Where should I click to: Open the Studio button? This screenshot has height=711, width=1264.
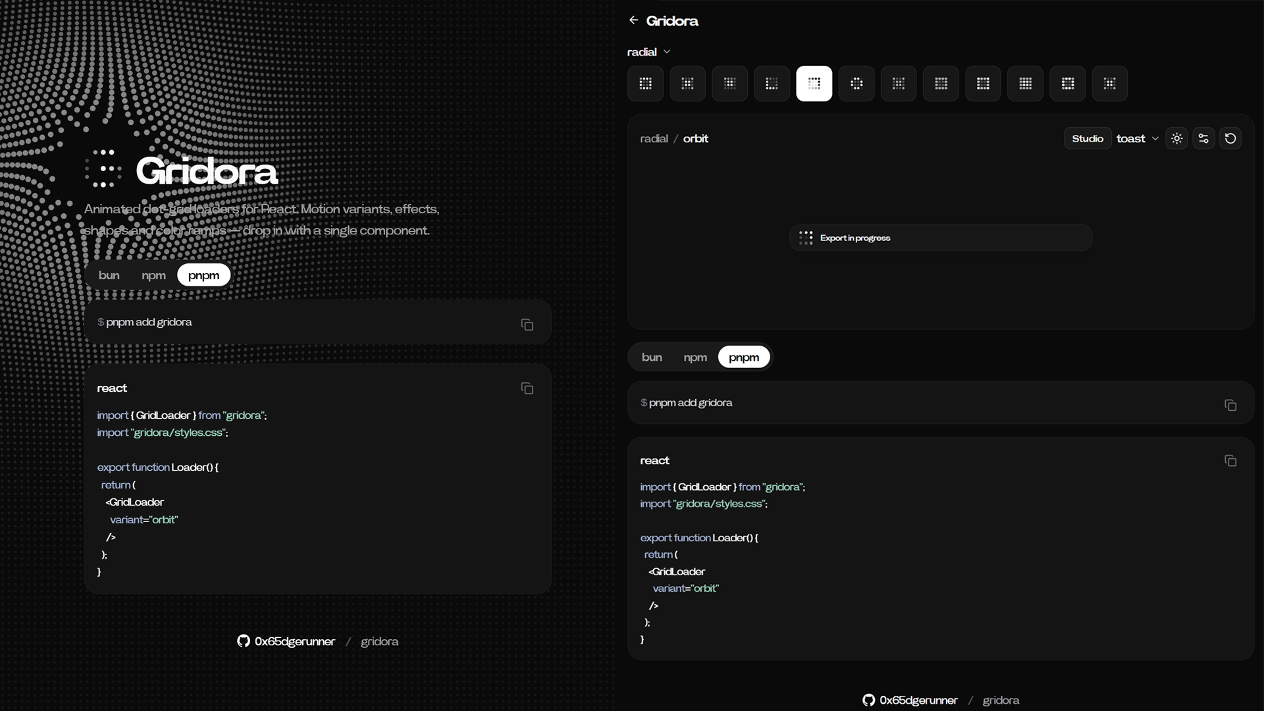[1088, 138]
